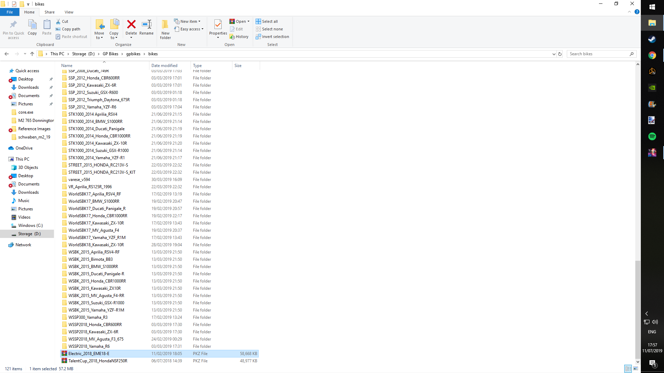This screenshot has width=664, height=373.
Task: Select WSSP300_Yamaha_R3 folder
Action: click(88, 317)
